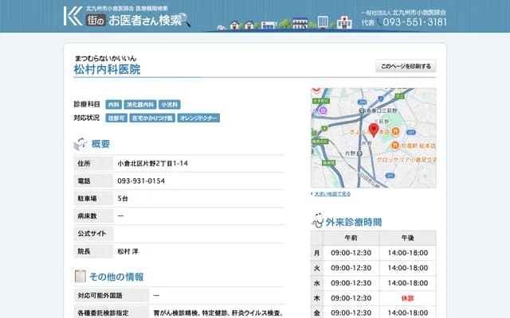Image resolution: width=510 pixels, height=318 pixels.
Task: Select the オレンジドクター status tag
Action: (x=198, y=118)
